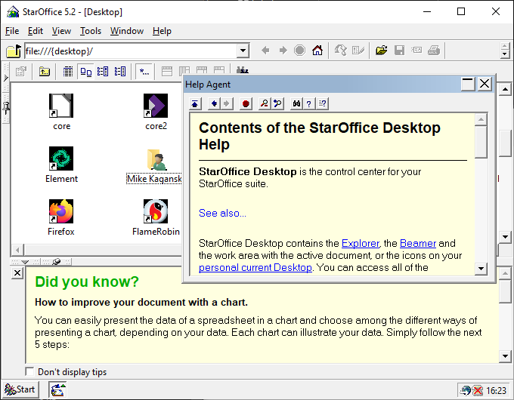Click the function bar scroll-down arrow at far right
This screenshot has width=514, height=400.
505,54
